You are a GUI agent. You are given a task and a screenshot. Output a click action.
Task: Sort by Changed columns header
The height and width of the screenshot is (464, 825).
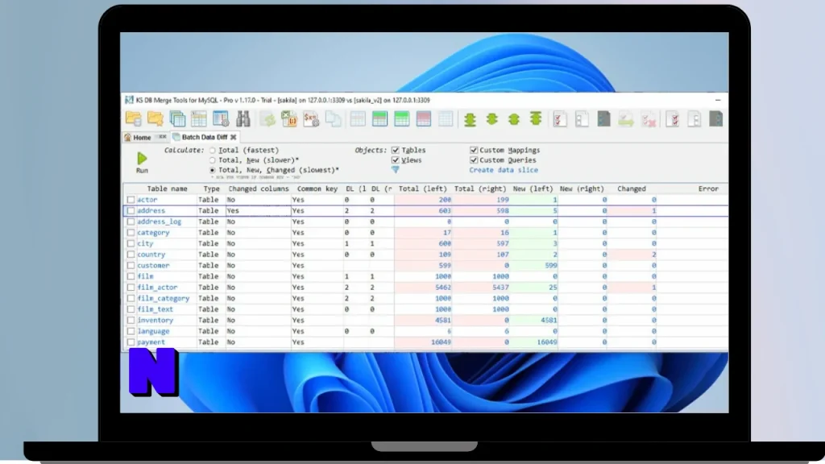click(259, 188)
